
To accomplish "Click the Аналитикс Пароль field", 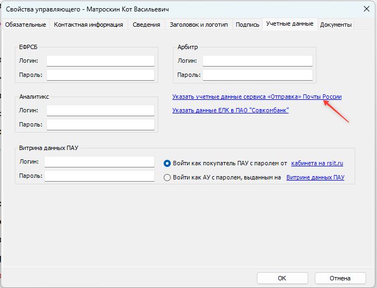I will tap(100, 124).
